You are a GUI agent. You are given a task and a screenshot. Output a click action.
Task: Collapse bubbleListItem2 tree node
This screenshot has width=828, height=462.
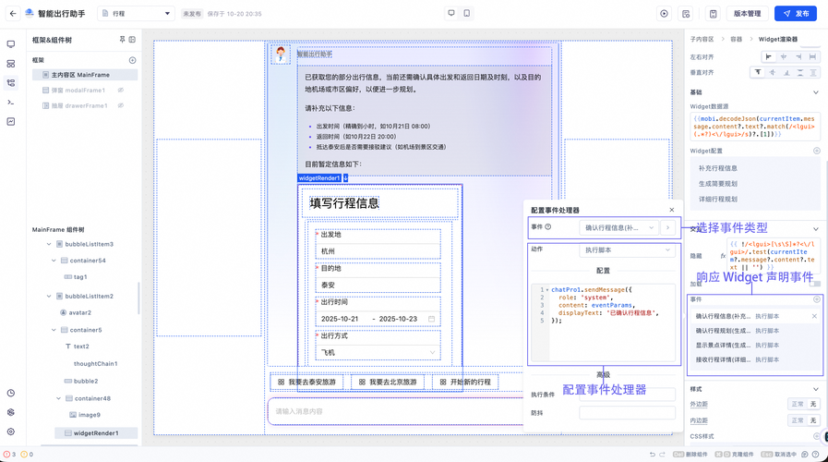click(49, 296)
